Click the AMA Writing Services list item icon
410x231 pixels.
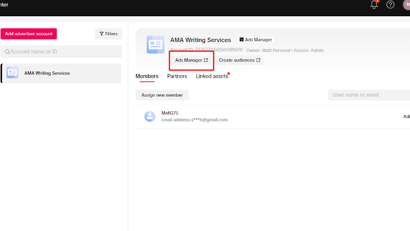tap(12, 72)
